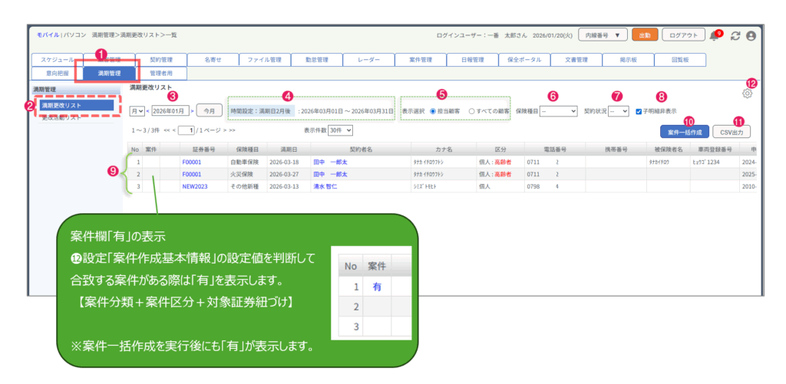Expand the 契約状況 dropdown
This screenshot has width=786, height=384.
coord(619,111)
